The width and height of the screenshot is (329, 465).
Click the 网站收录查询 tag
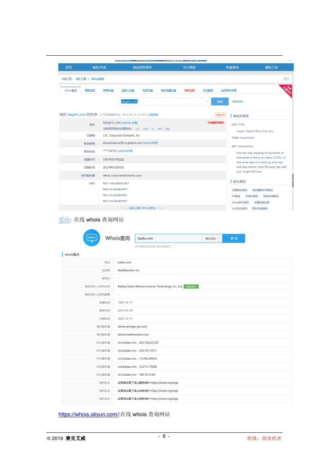tap(271, 196)
